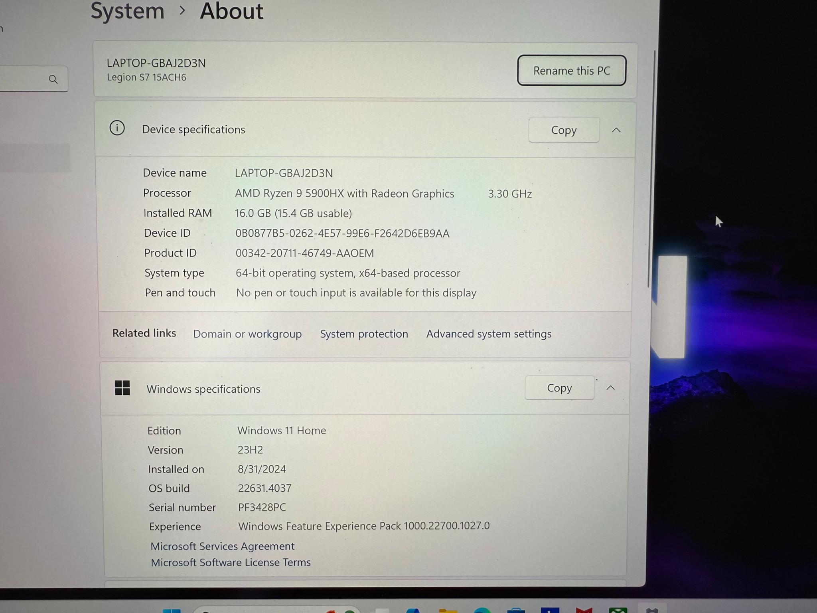Open Microsoft Software License Terms link
817x613 pixels.
pos(231,562)
